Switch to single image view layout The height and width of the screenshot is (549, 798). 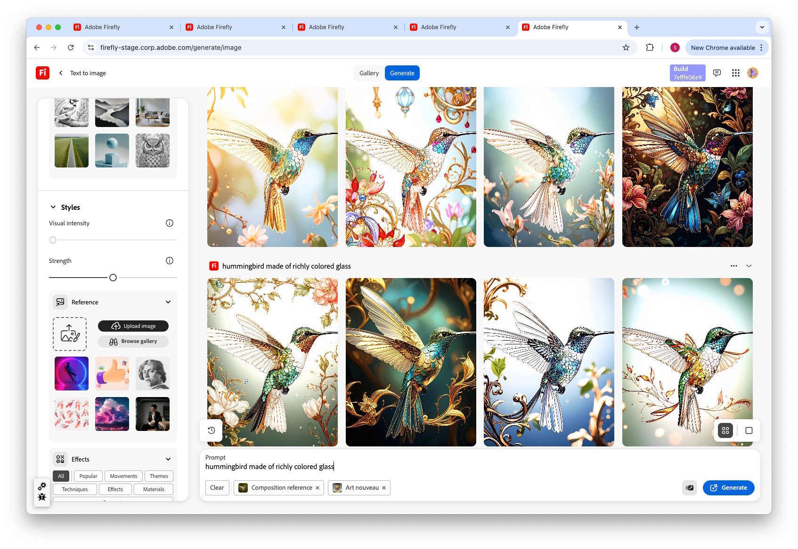(x=749, y=430)
